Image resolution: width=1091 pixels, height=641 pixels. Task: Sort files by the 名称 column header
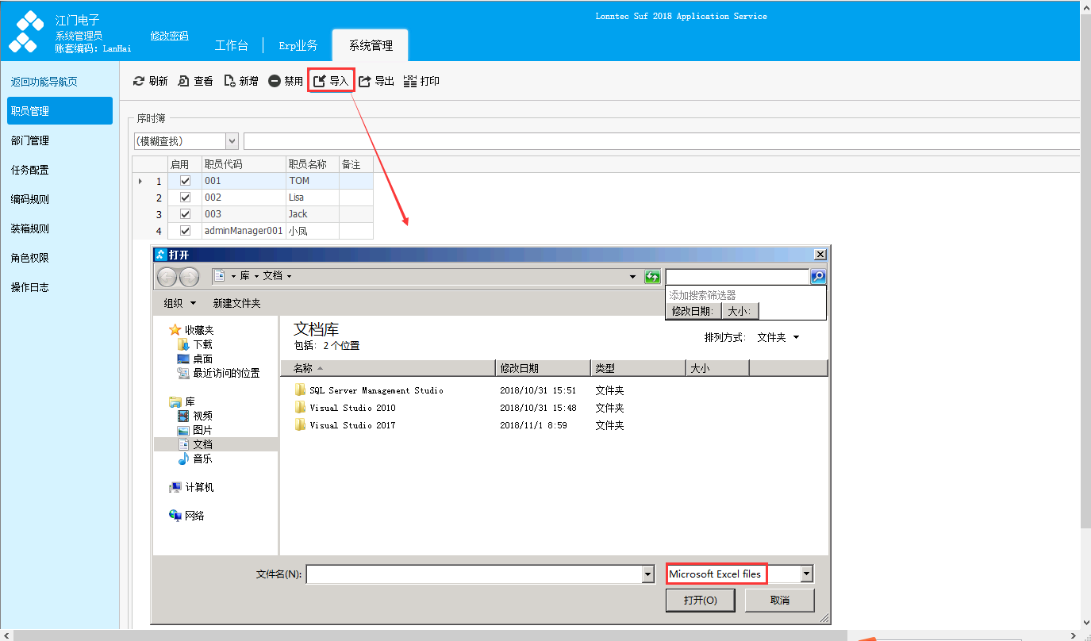[x=388, y=368]
